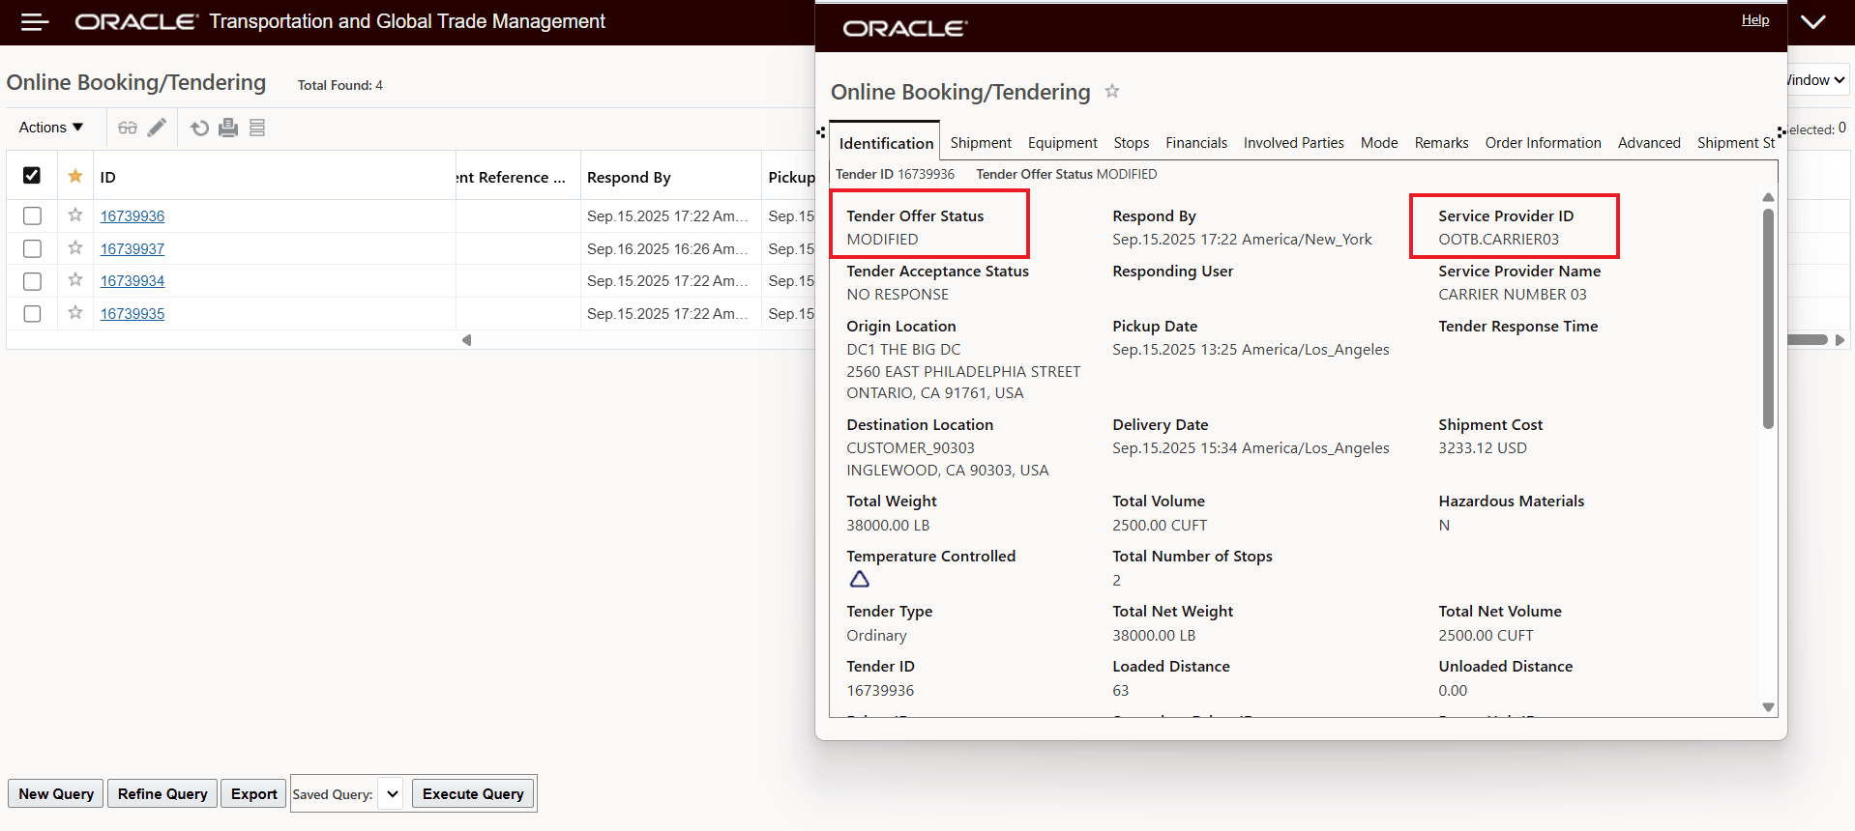Click the Execute Query button
This screenshot has width=1855, height=831.
[x=473, y=794]
